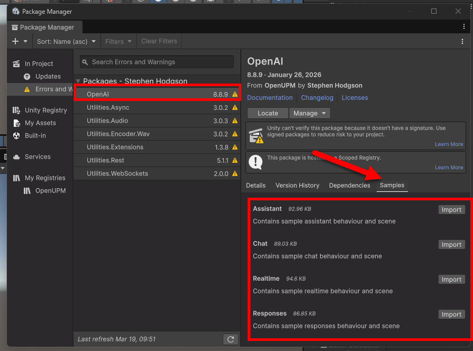Click the Locate button
The height and width of the screenshot is (351, 473).
[268, 113]
